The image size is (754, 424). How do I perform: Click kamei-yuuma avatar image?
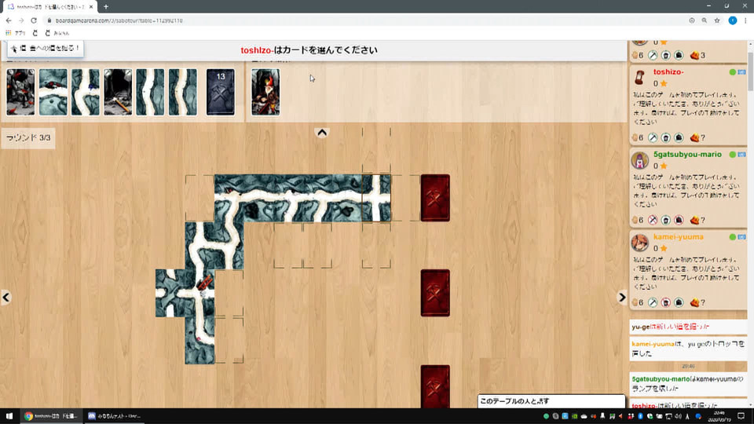[639, 243]
